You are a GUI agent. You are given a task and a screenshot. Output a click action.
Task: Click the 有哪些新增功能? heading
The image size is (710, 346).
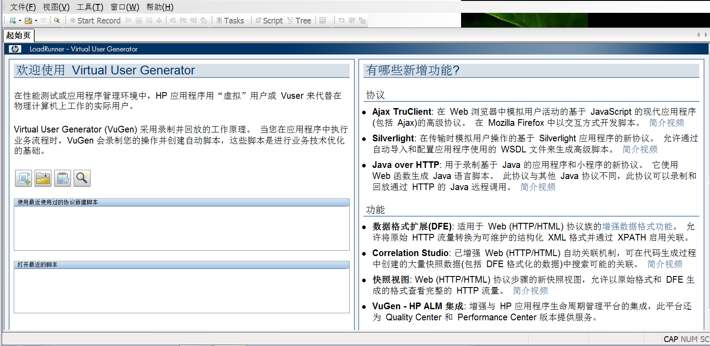[x=413, y=70]
